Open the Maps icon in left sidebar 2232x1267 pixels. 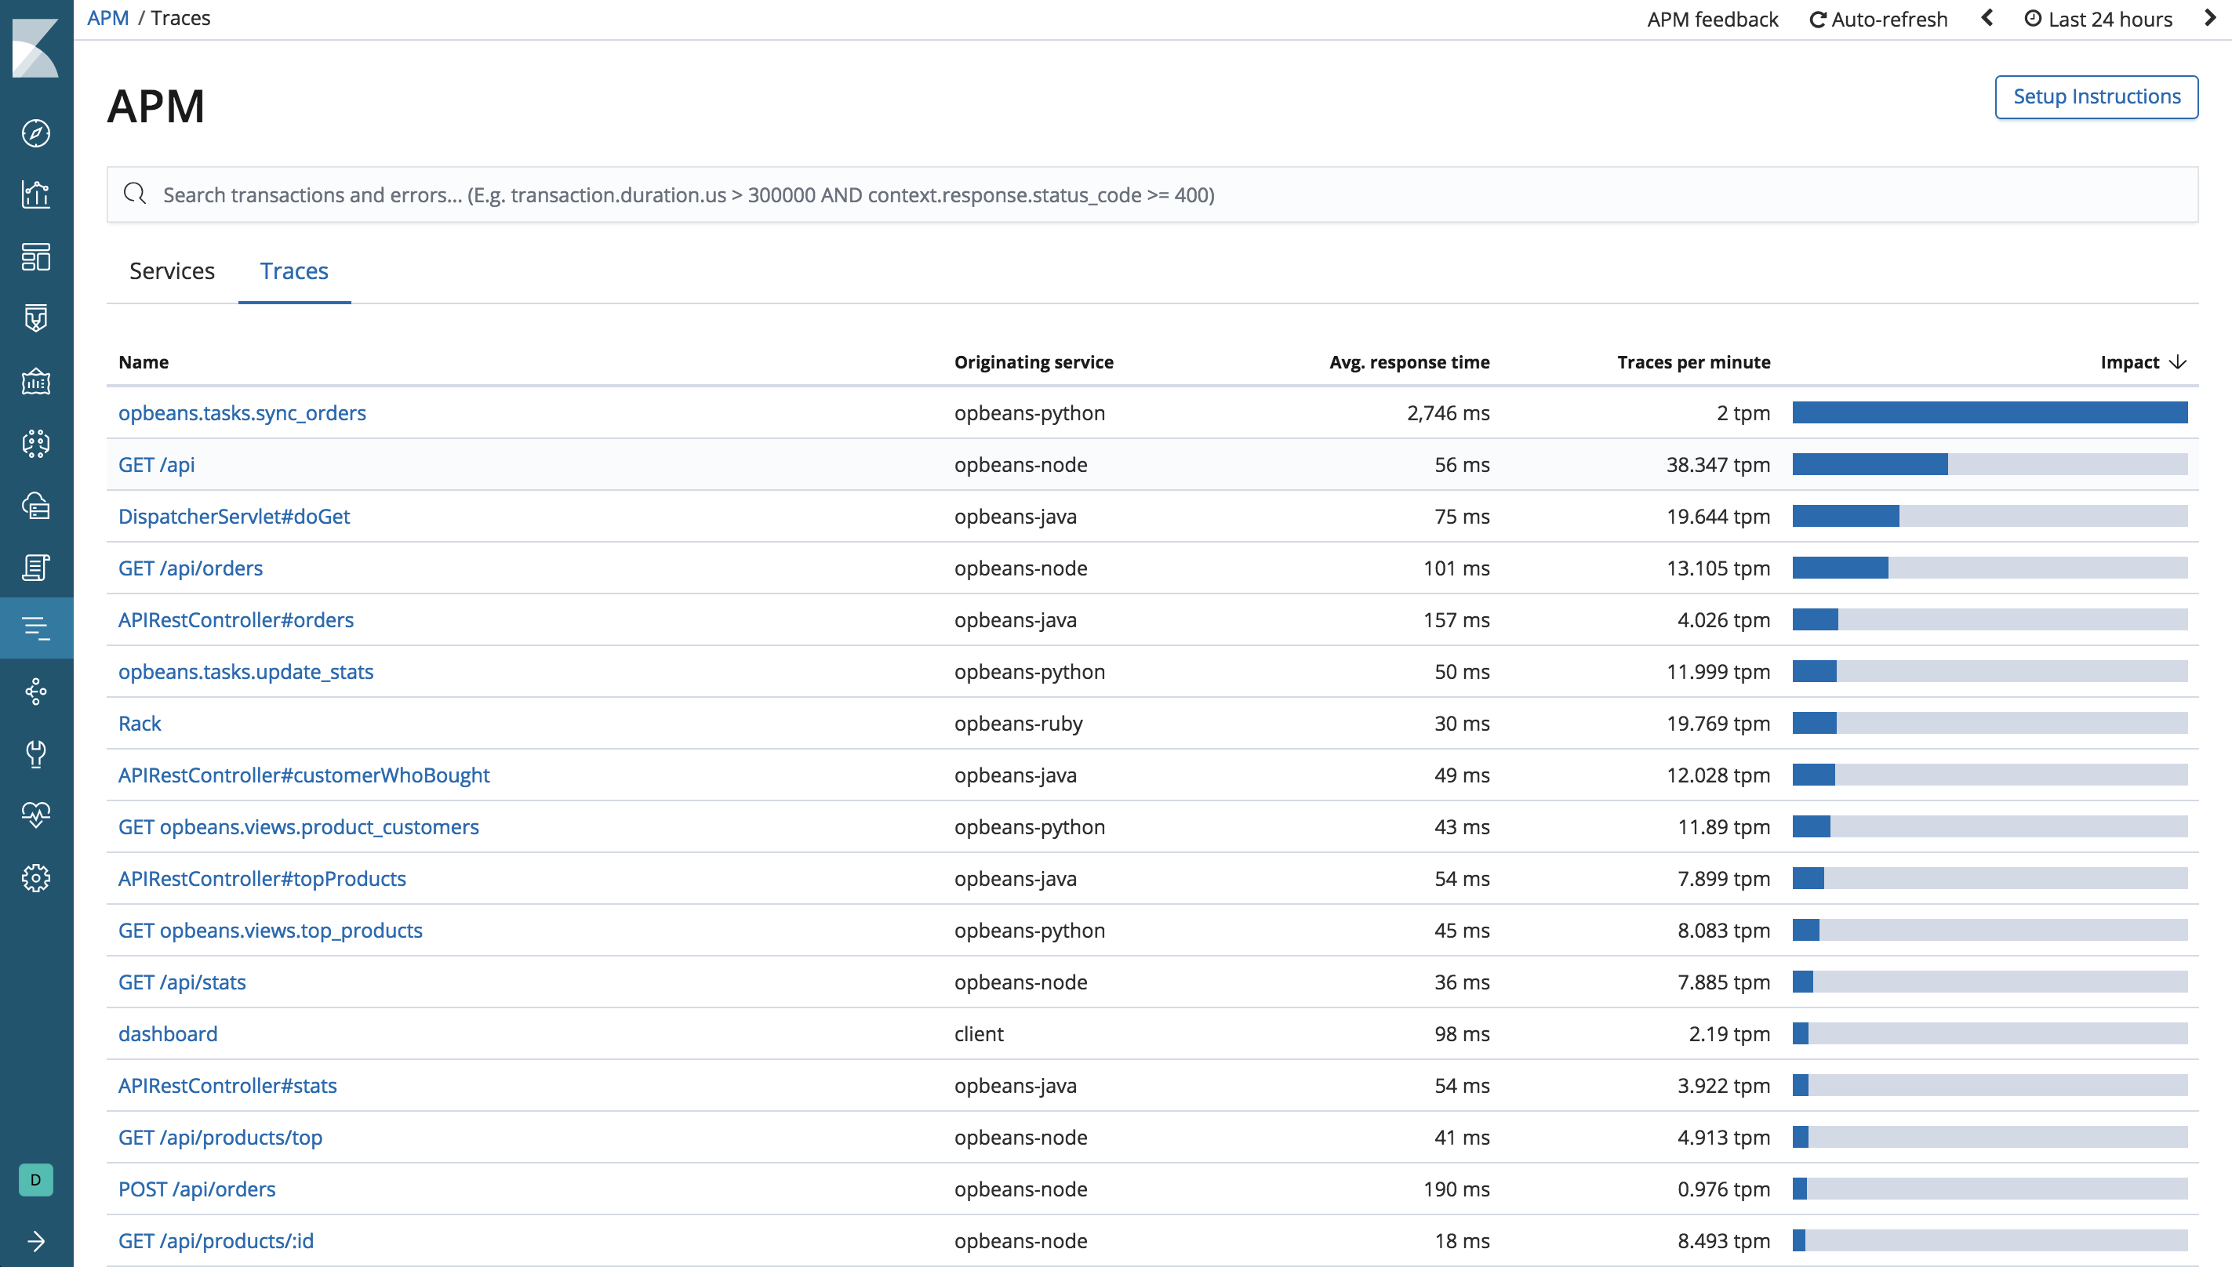tap(37, 380)
